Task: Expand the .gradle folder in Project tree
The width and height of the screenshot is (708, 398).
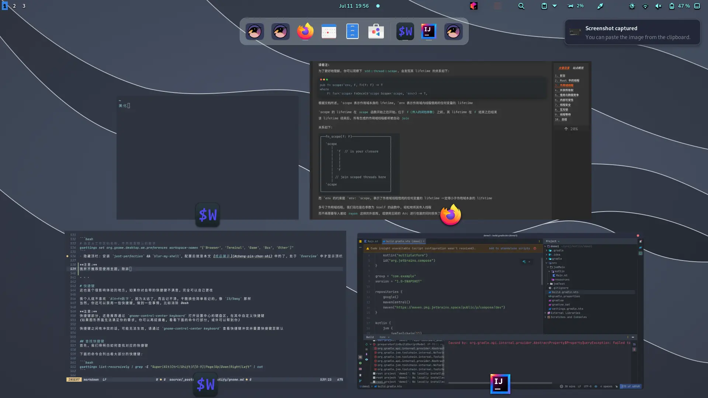Action: tap(546, 251)
